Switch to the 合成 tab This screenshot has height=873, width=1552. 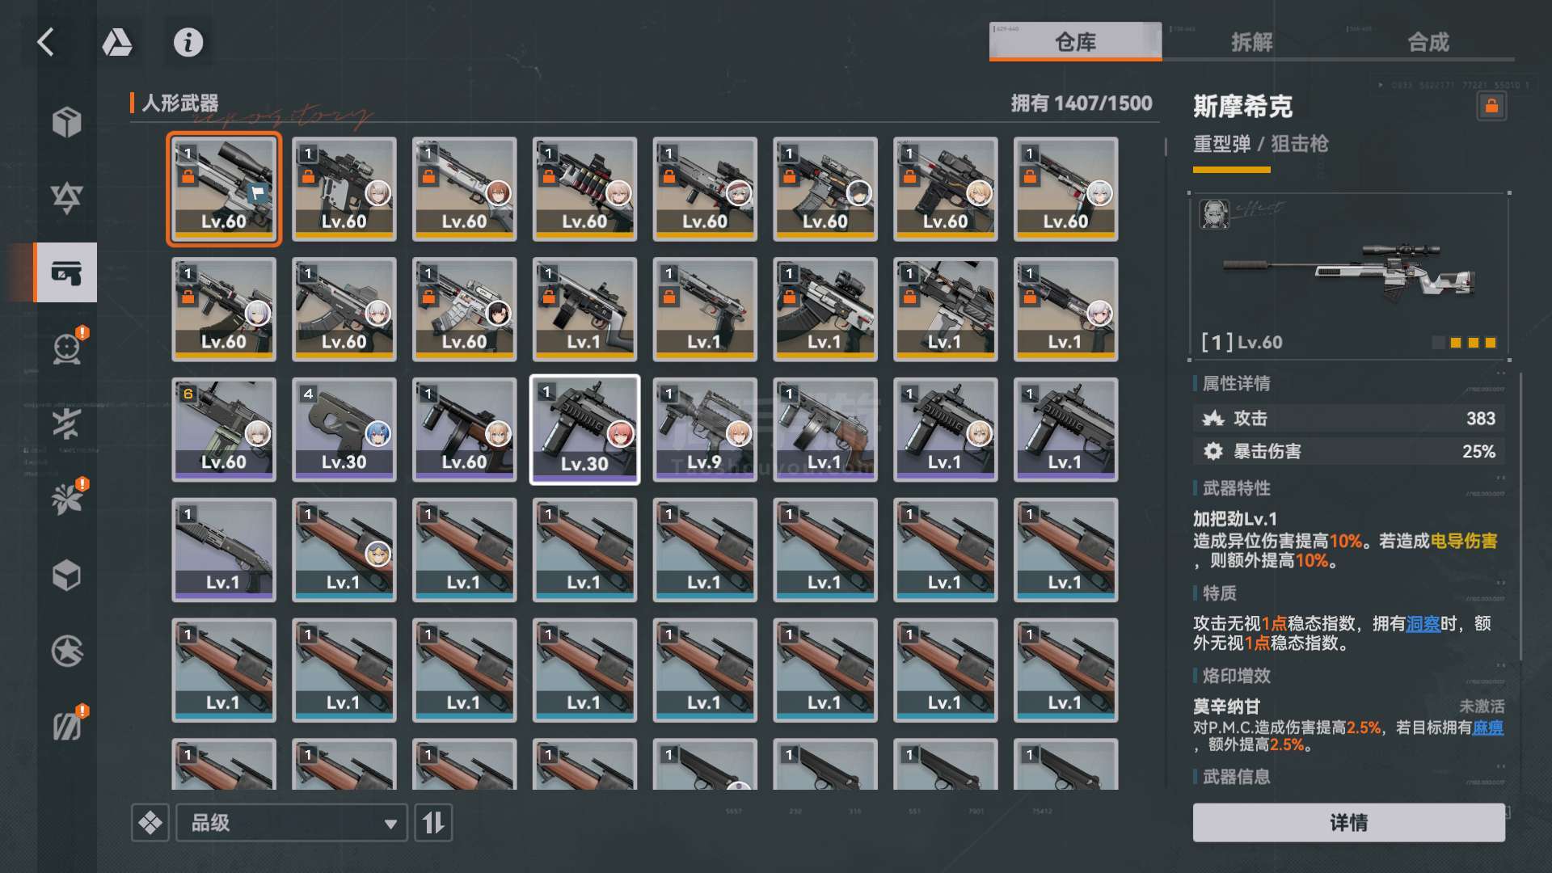click(x=1428, y=42)
